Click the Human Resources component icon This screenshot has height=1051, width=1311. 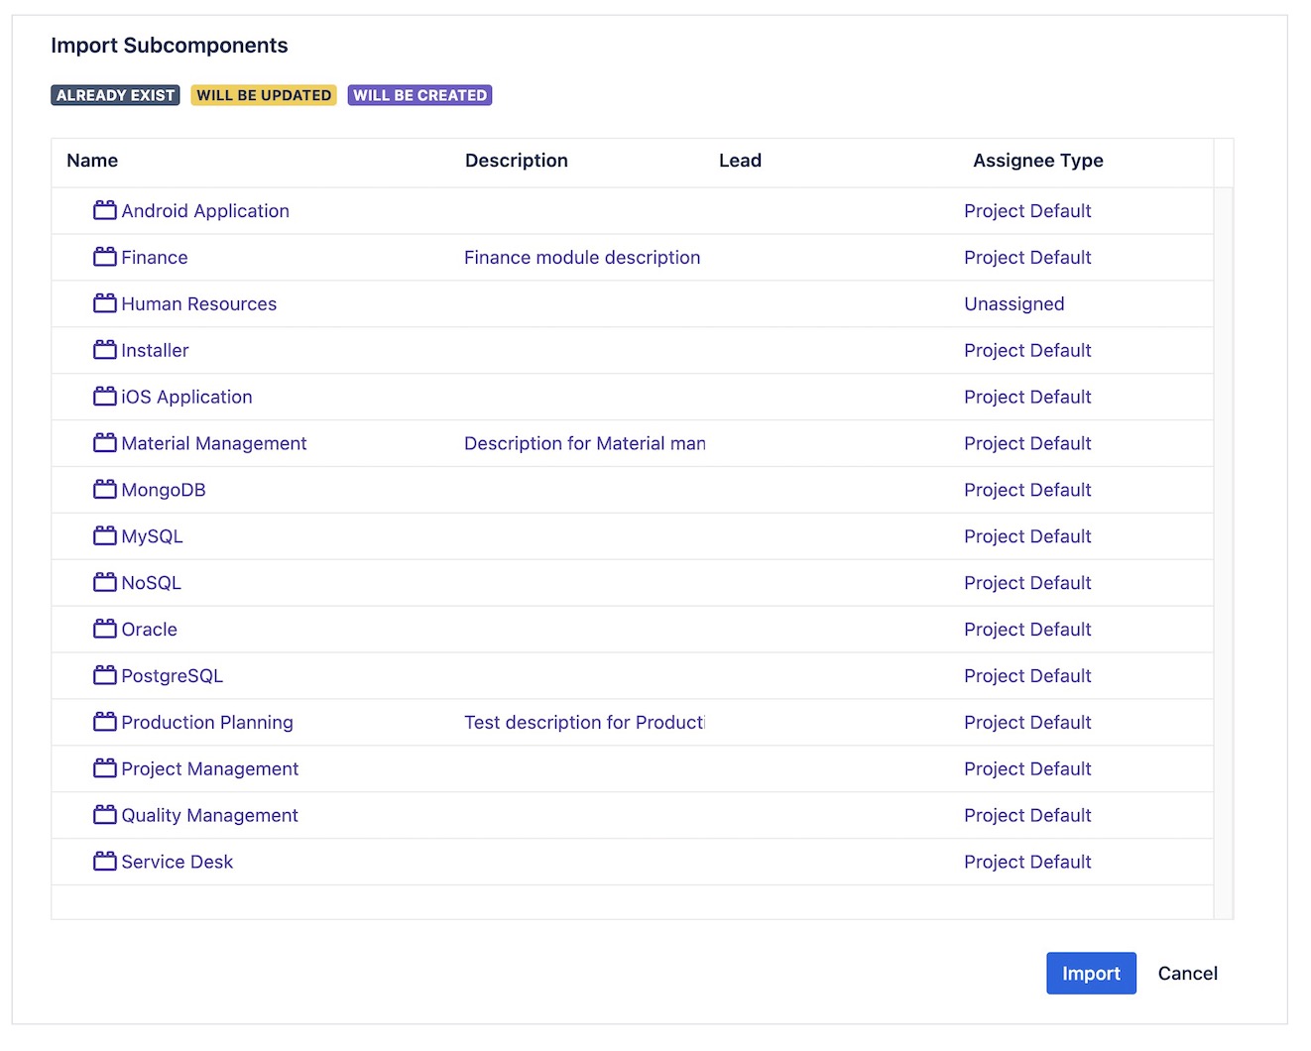(x=105, y=303)
